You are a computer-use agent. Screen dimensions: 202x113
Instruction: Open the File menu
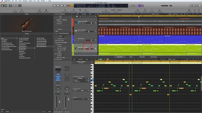[13, 1]
